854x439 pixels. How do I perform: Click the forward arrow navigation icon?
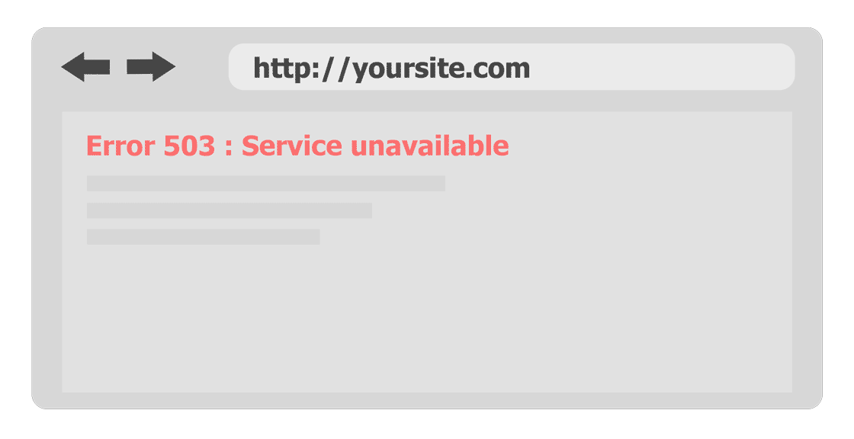[x=151, y=67]
